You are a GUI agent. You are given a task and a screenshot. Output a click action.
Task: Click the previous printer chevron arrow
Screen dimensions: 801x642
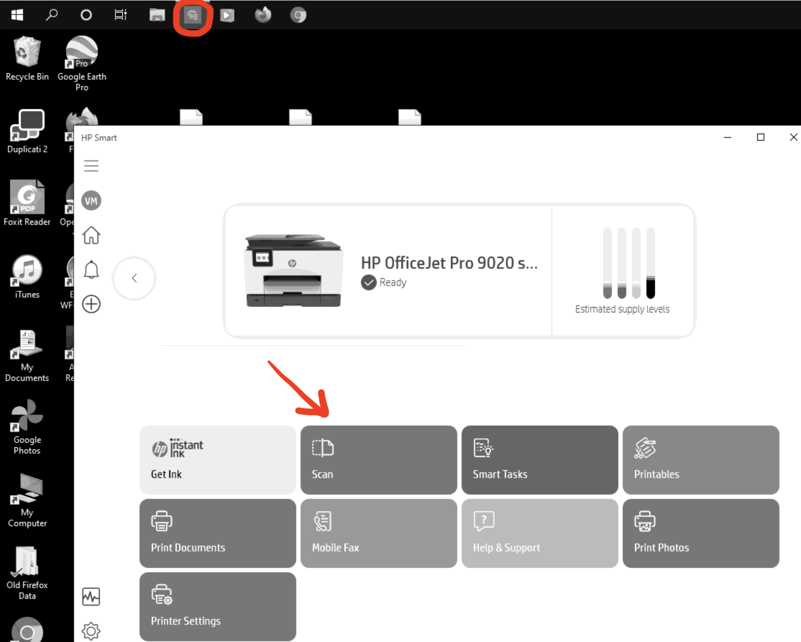tap(134, 278)
